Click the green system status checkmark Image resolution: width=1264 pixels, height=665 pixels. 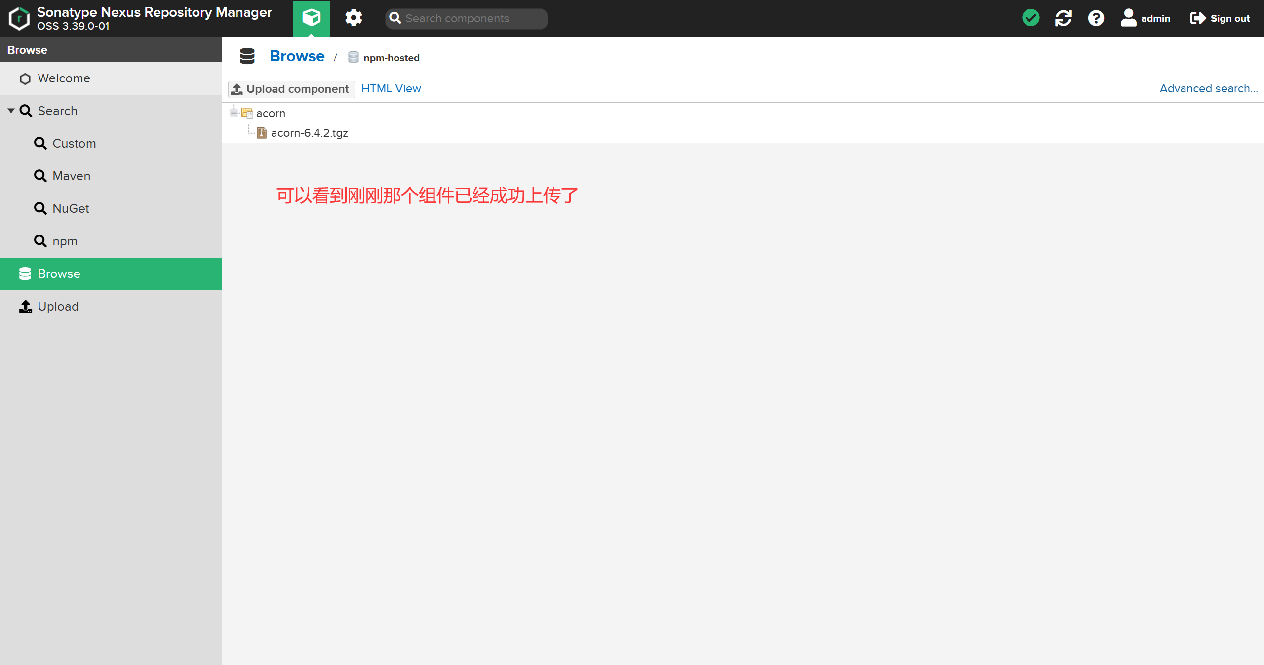coord(1030,18)
